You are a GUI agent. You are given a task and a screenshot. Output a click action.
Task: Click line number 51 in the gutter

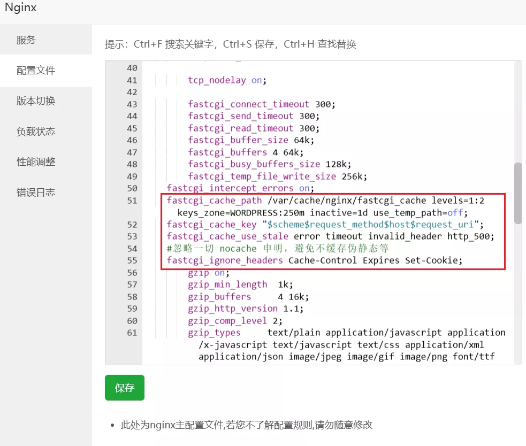point(132,201)
